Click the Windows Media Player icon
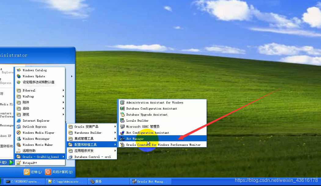321x186 pixels. [19, 133]
